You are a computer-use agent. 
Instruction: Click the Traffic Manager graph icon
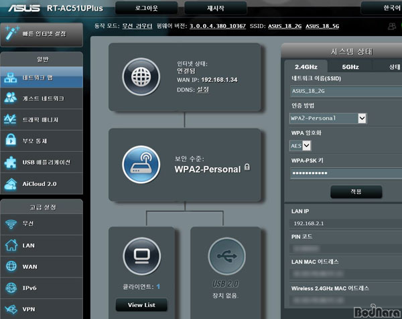tap(11, 120)
